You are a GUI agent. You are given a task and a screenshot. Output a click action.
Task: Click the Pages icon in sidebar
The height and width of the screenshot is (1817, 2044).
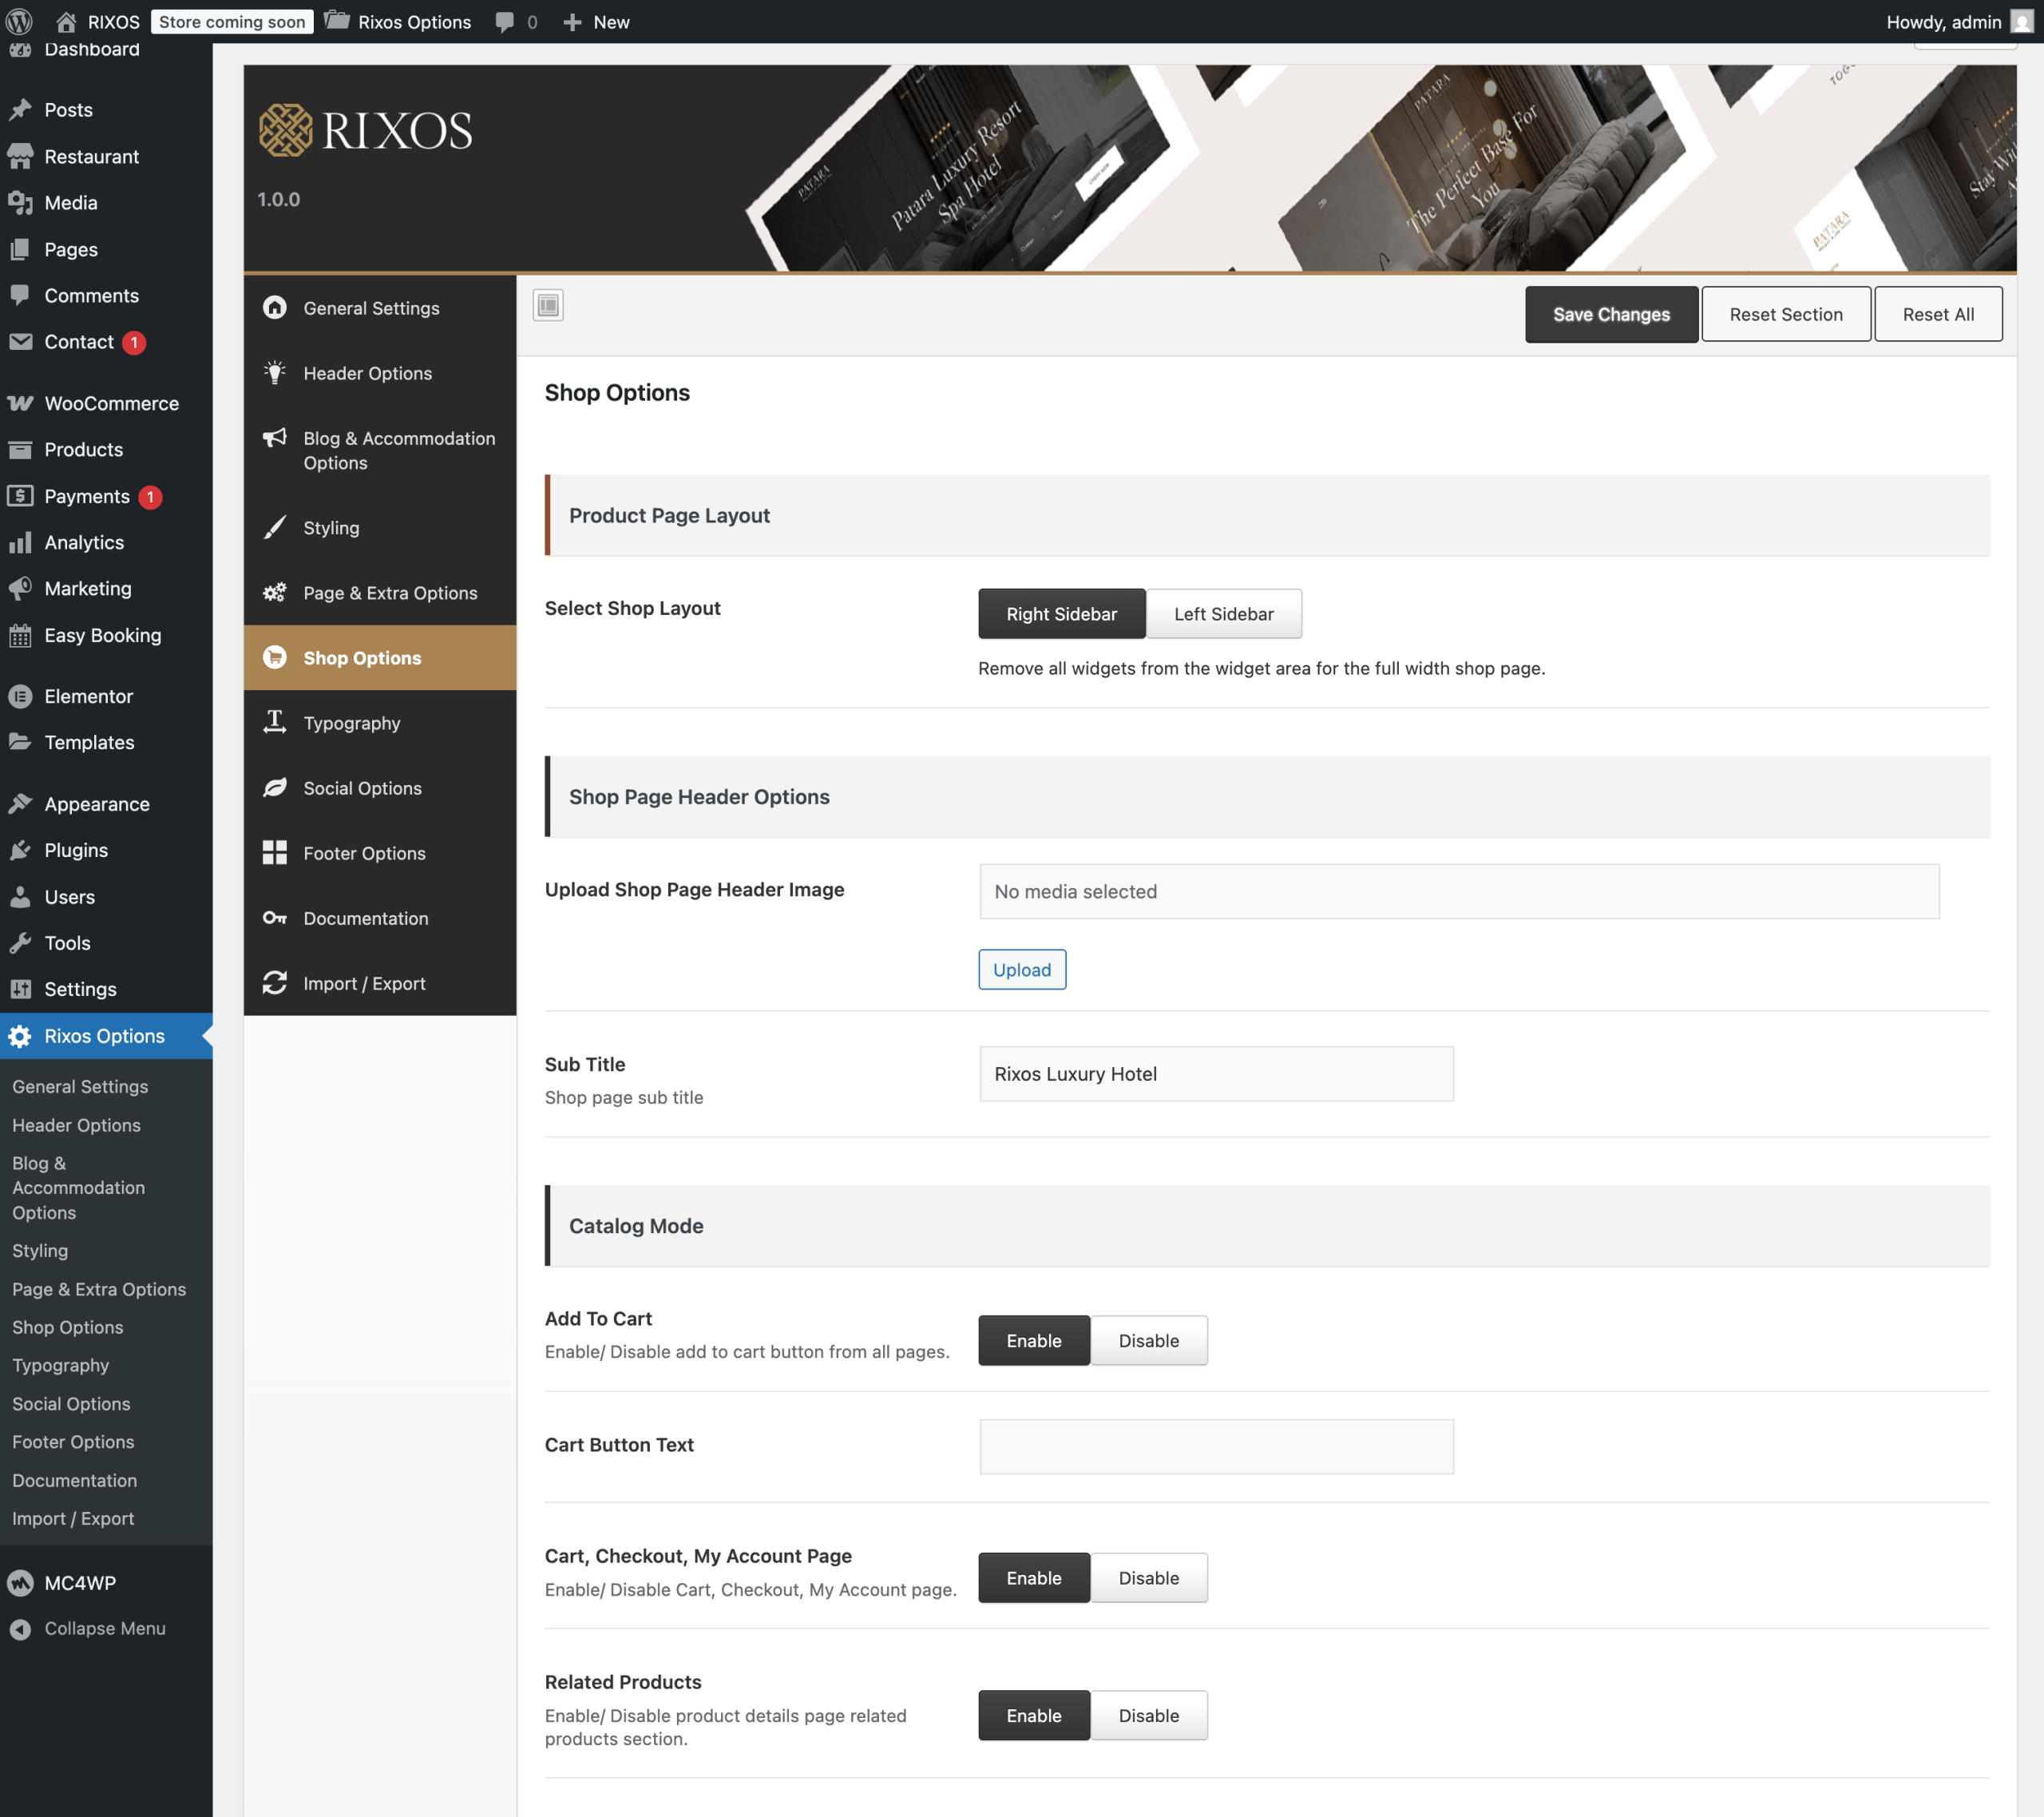pyautogui.click(x=20, y=249)
